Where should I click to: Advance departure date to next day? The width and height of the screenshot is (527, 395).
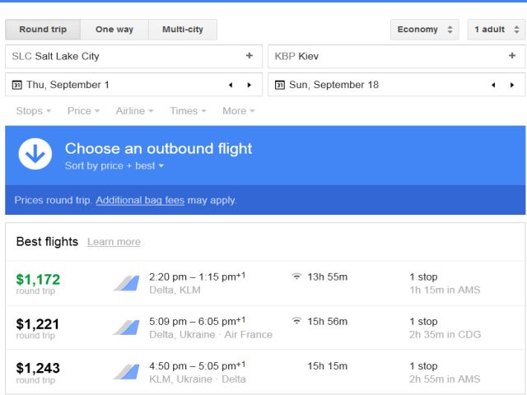coord(250,85)
